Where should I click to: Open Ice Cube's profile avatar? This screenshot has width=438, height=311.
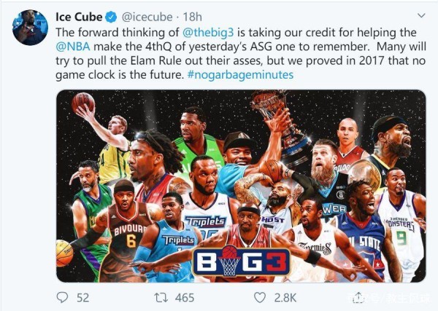30,27
